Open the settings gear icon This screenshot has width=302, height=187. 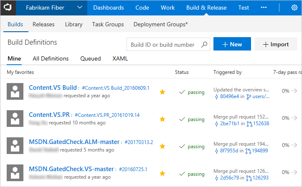[294, 8]
